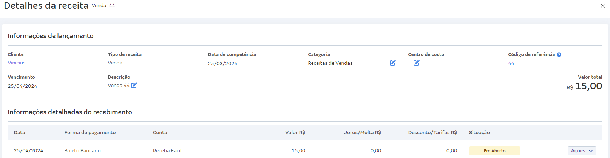Click the Valor total R$ 15,00 amount
The image size is (610, 158).
point(588,86)
